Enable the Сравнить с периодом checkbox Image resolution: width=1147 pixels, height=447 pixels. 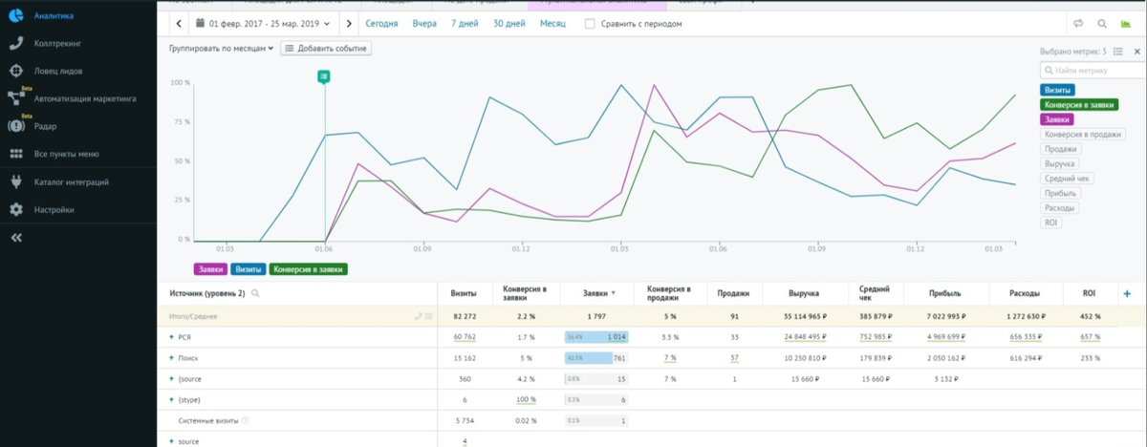tap(590, 23)
